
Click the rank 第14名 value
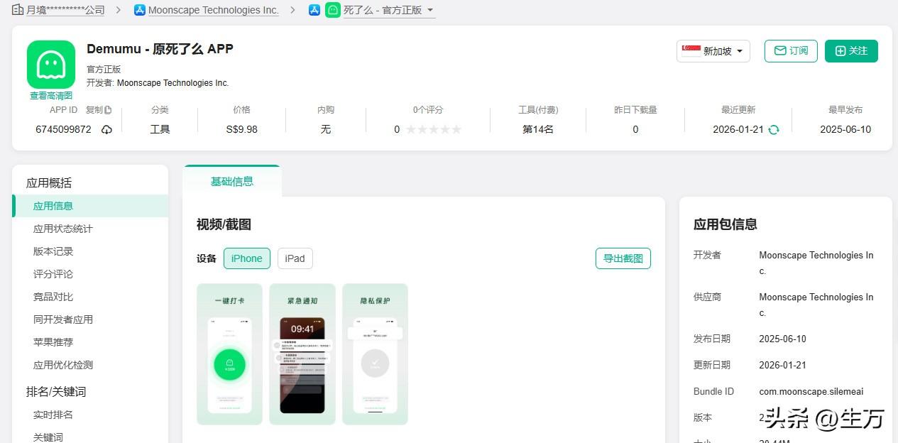(x=538, y=129)
